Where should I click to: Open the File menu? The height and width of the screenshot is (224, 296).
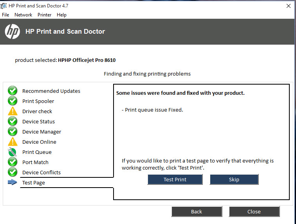(x=5, y=15)
